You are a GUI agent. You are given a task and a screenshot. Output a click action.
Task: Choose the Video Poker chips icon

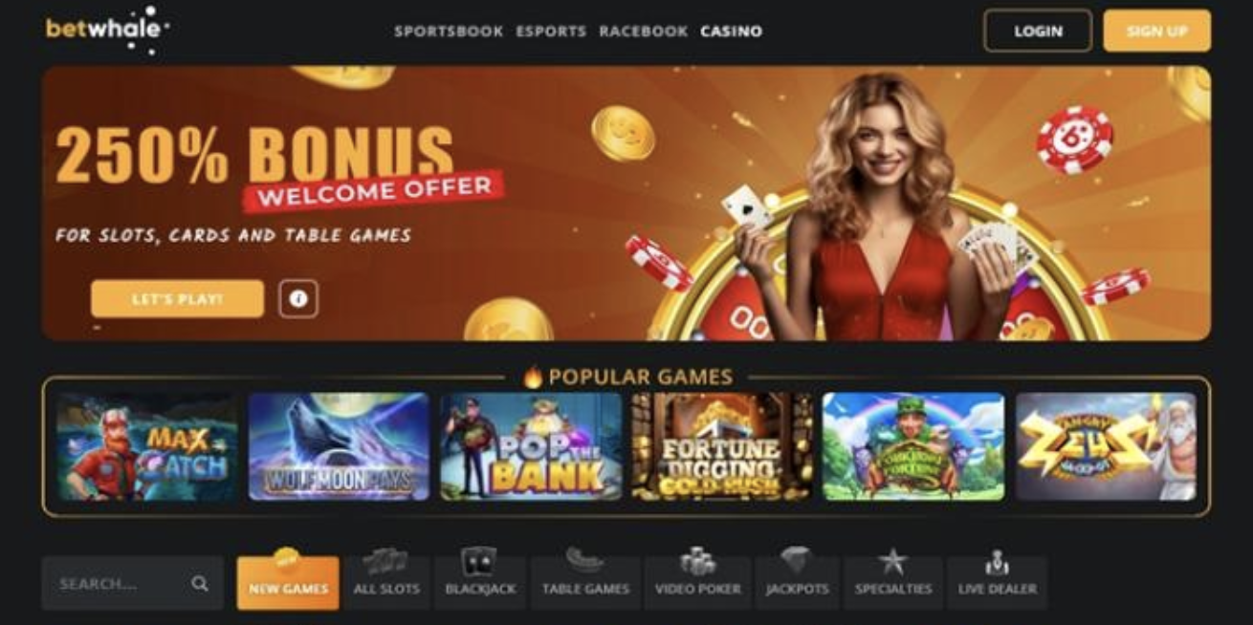698,561
